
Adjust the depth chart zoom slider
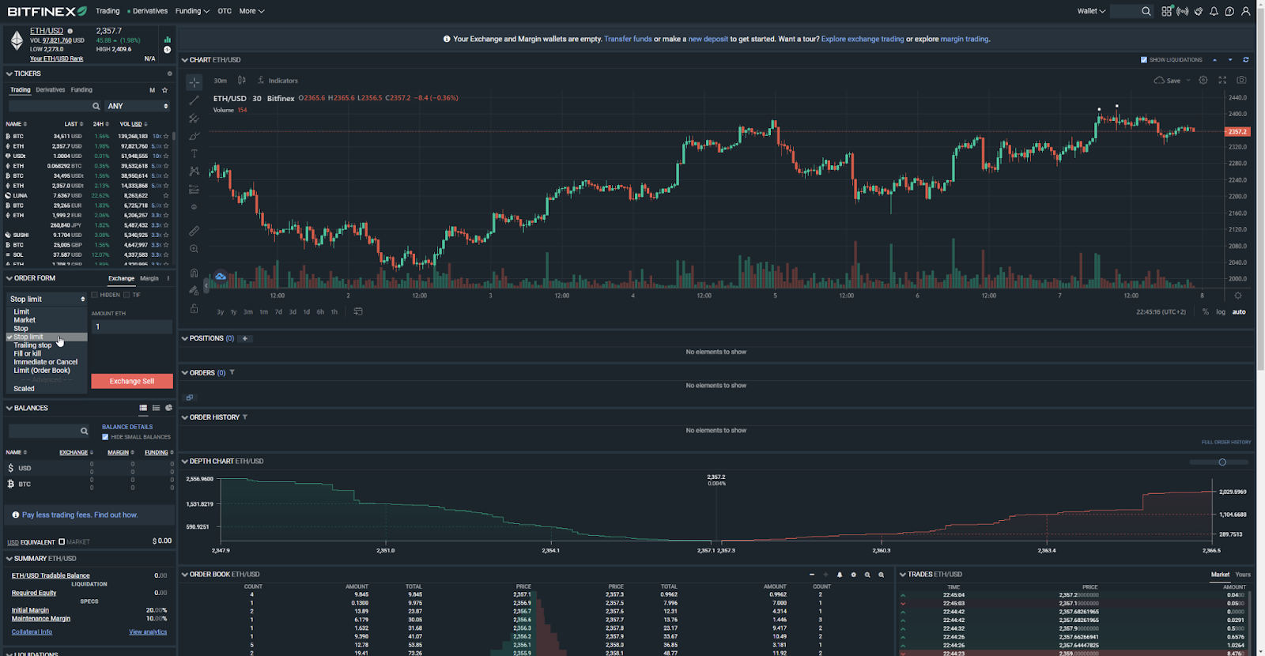tap(1222, 462)
